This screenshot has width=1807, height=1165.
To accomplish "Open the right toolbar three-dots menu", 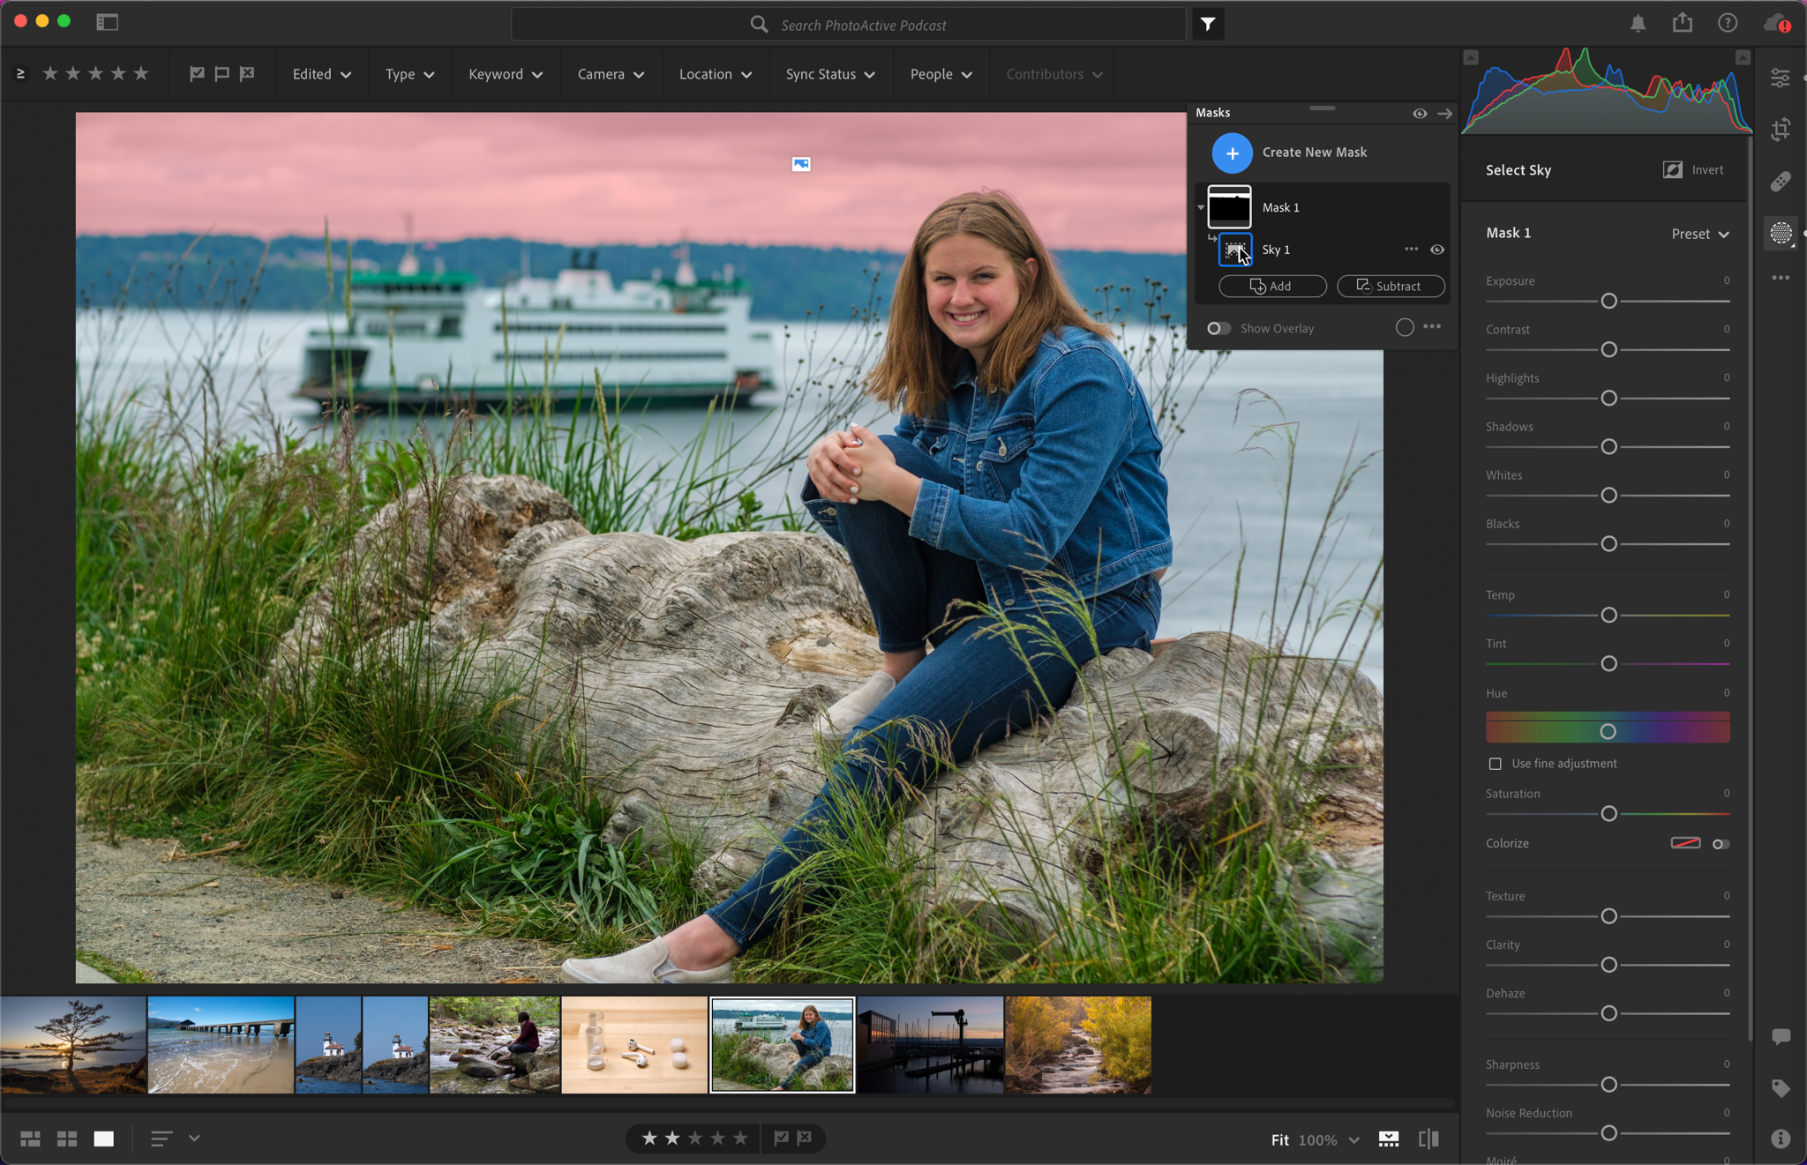I will coord(1781,278).
